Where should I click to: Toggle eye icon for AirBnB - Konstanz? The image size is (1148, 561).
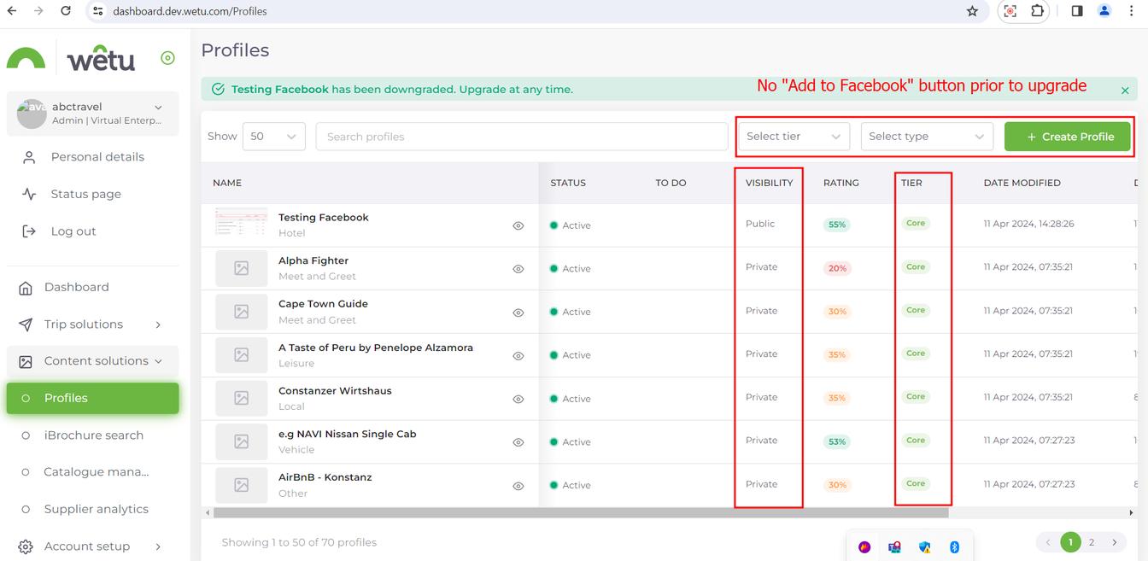518,486
